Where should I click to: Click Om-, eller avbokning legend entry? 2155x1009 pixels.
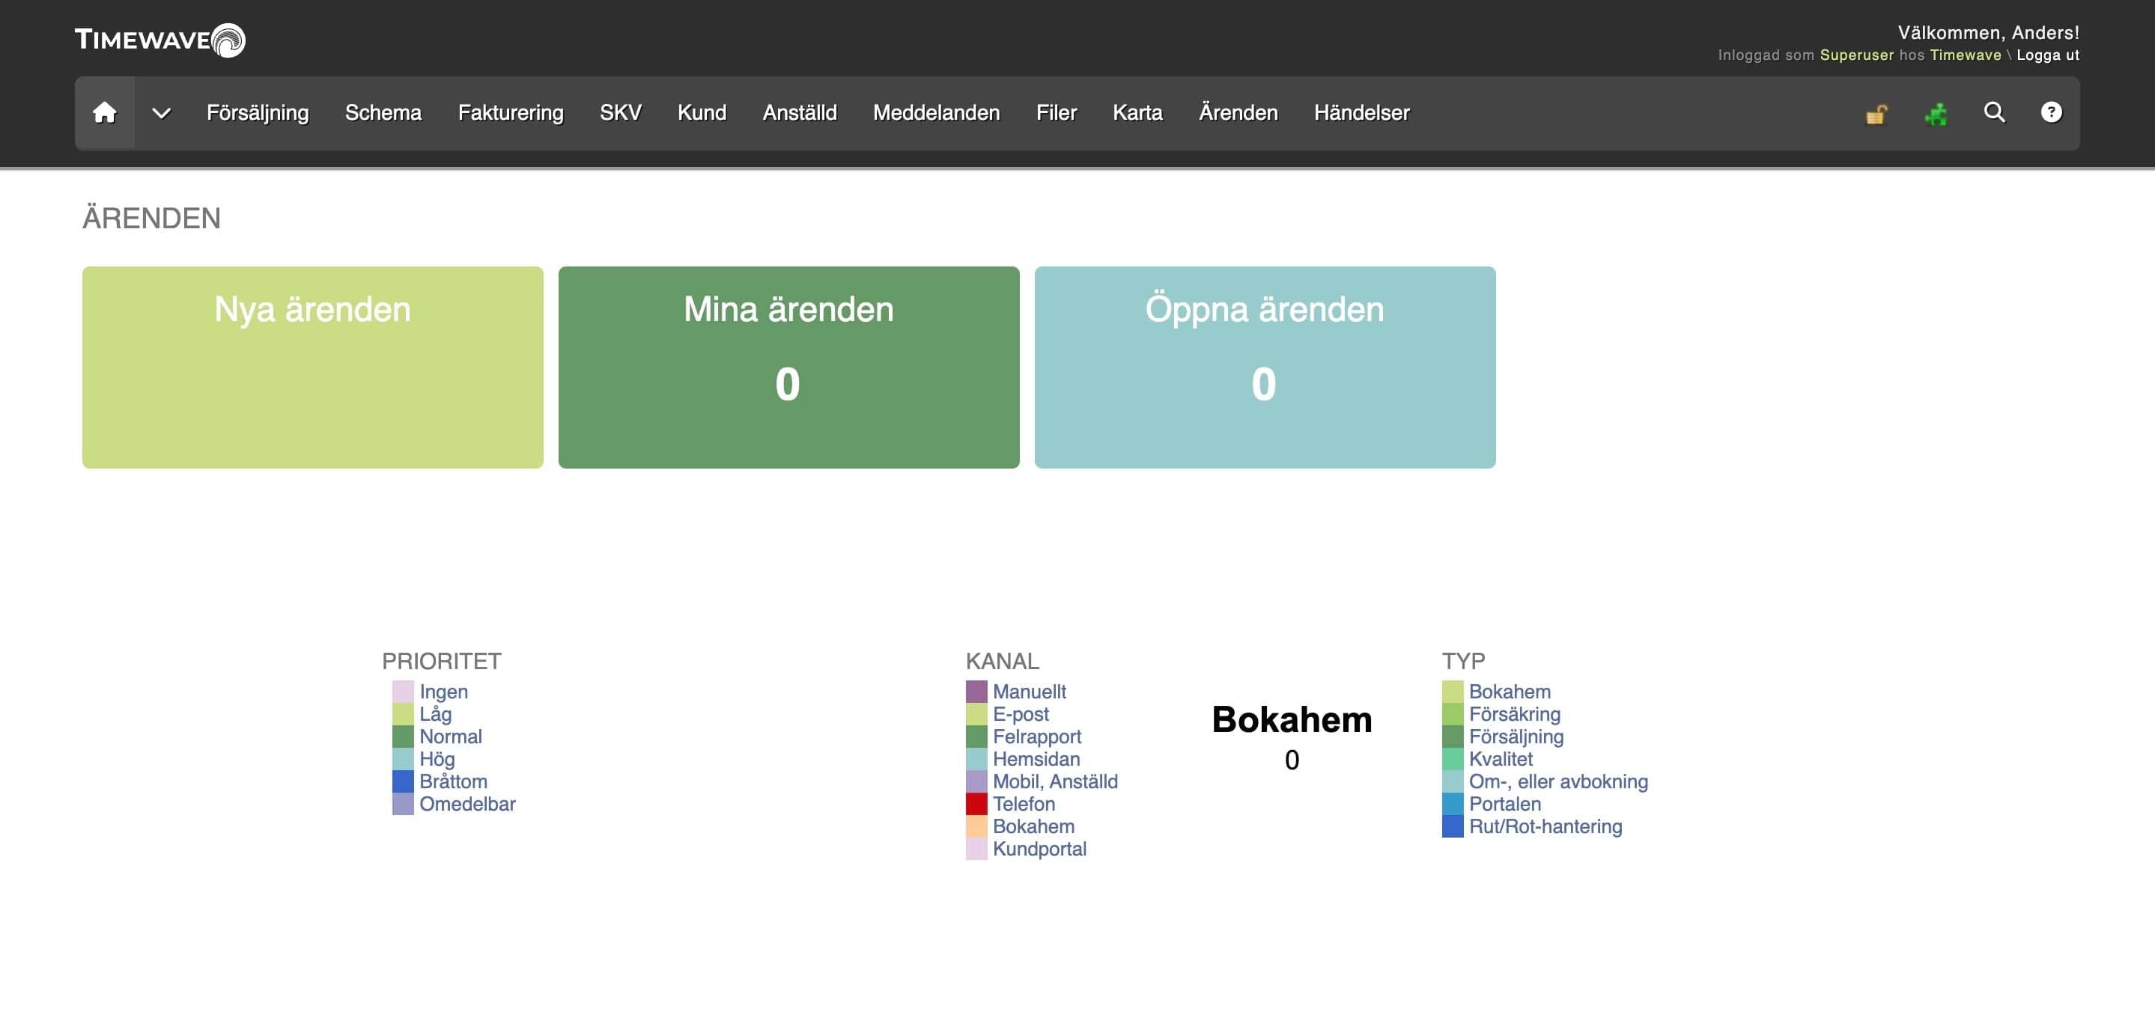click(1558, 781)
